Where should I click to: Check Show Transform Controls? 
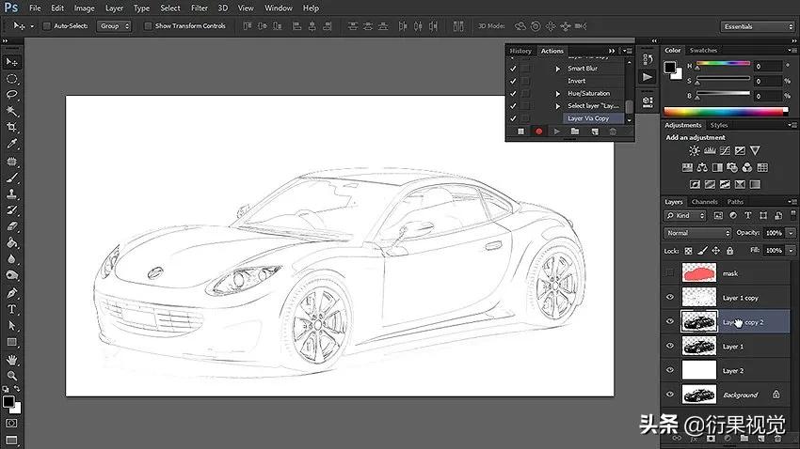click(150, 26)
